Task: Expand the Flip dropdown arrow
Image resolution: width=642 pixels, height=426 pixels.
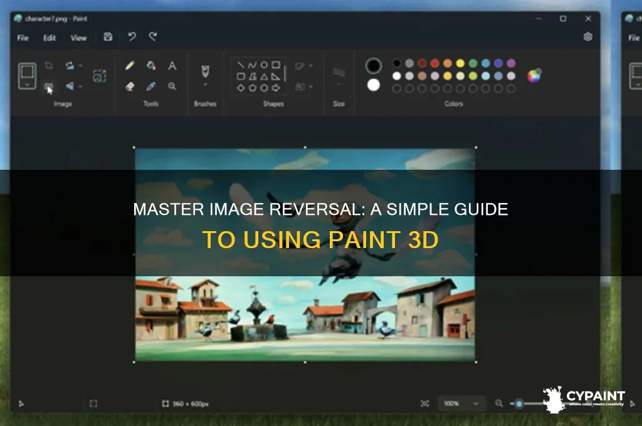Action: 81,86
